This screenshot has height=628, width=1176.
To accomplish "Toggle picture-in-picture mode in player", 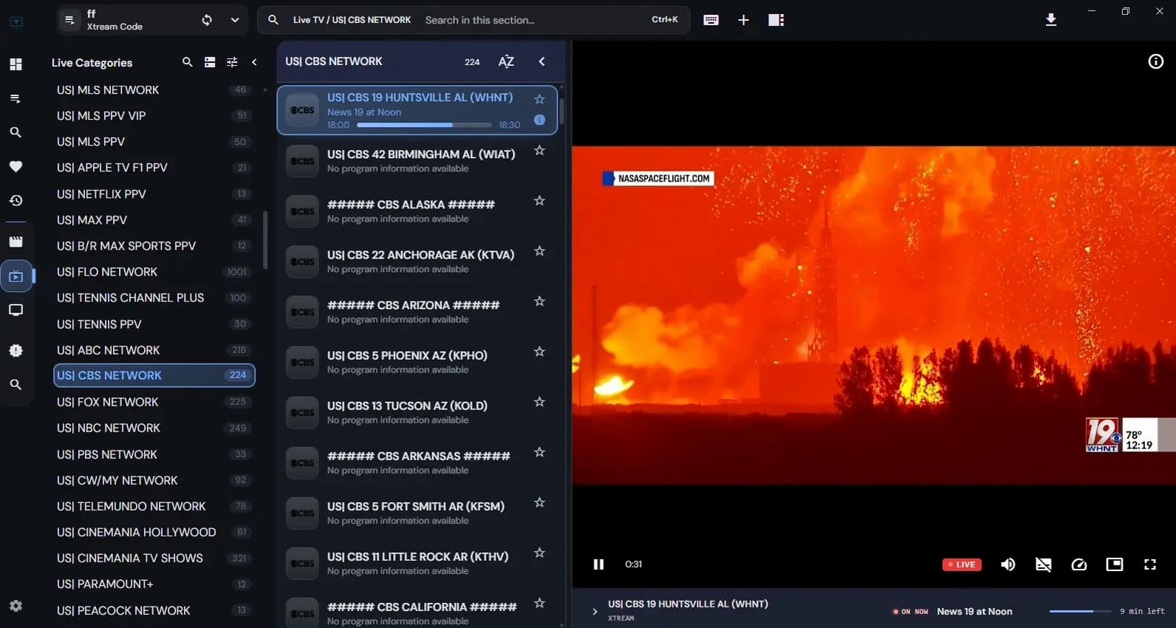I will click(1115, 564).
